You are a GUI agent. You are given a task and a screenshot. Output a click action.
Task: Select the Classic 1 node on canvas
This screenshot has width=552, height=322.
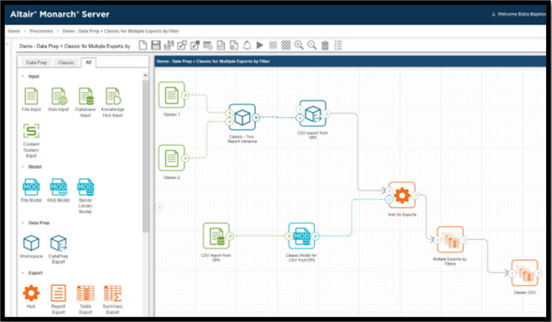point(172,95)
